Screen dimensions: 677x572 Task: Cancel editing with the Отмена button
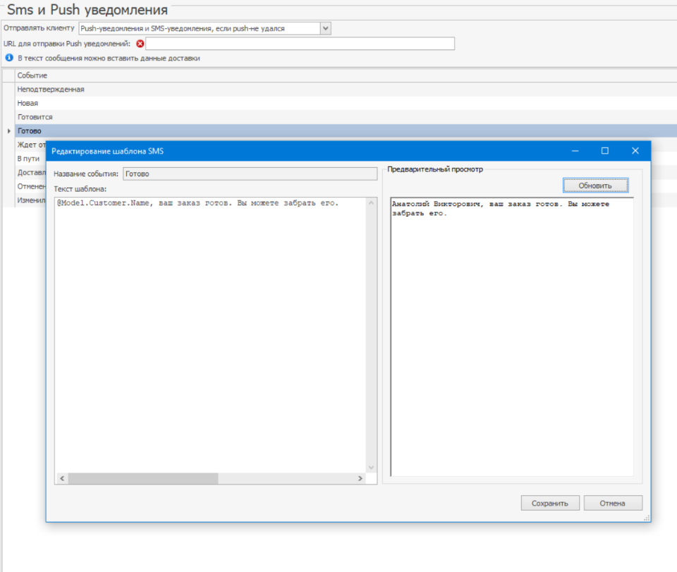(x=613, y=504)
